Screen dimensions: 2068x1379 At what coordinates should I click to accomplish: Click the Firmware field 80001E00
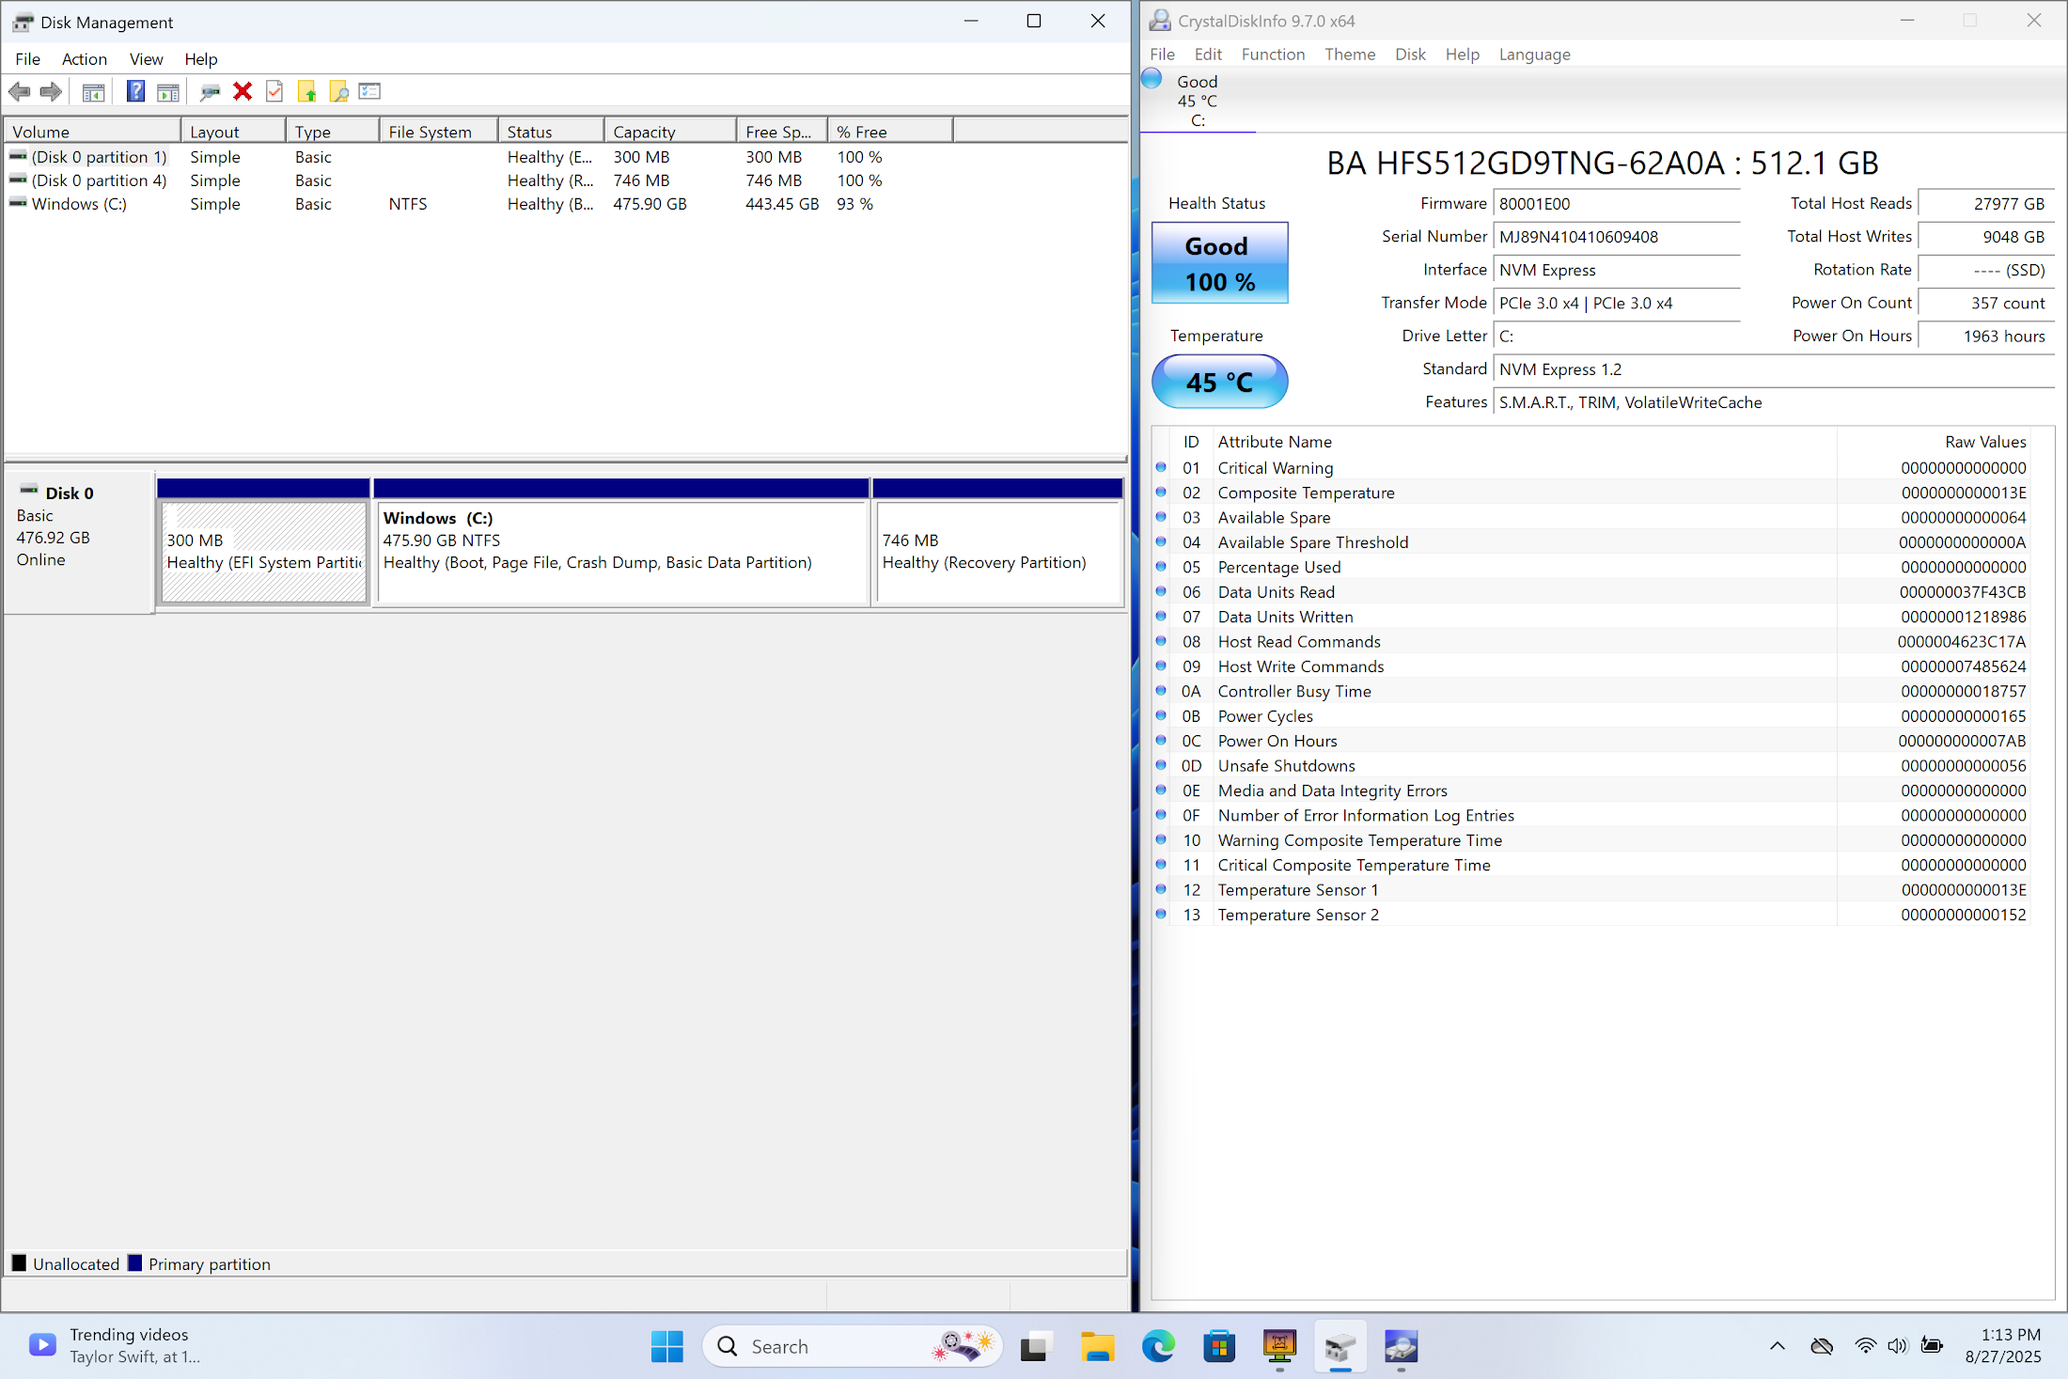[1617, 204]
